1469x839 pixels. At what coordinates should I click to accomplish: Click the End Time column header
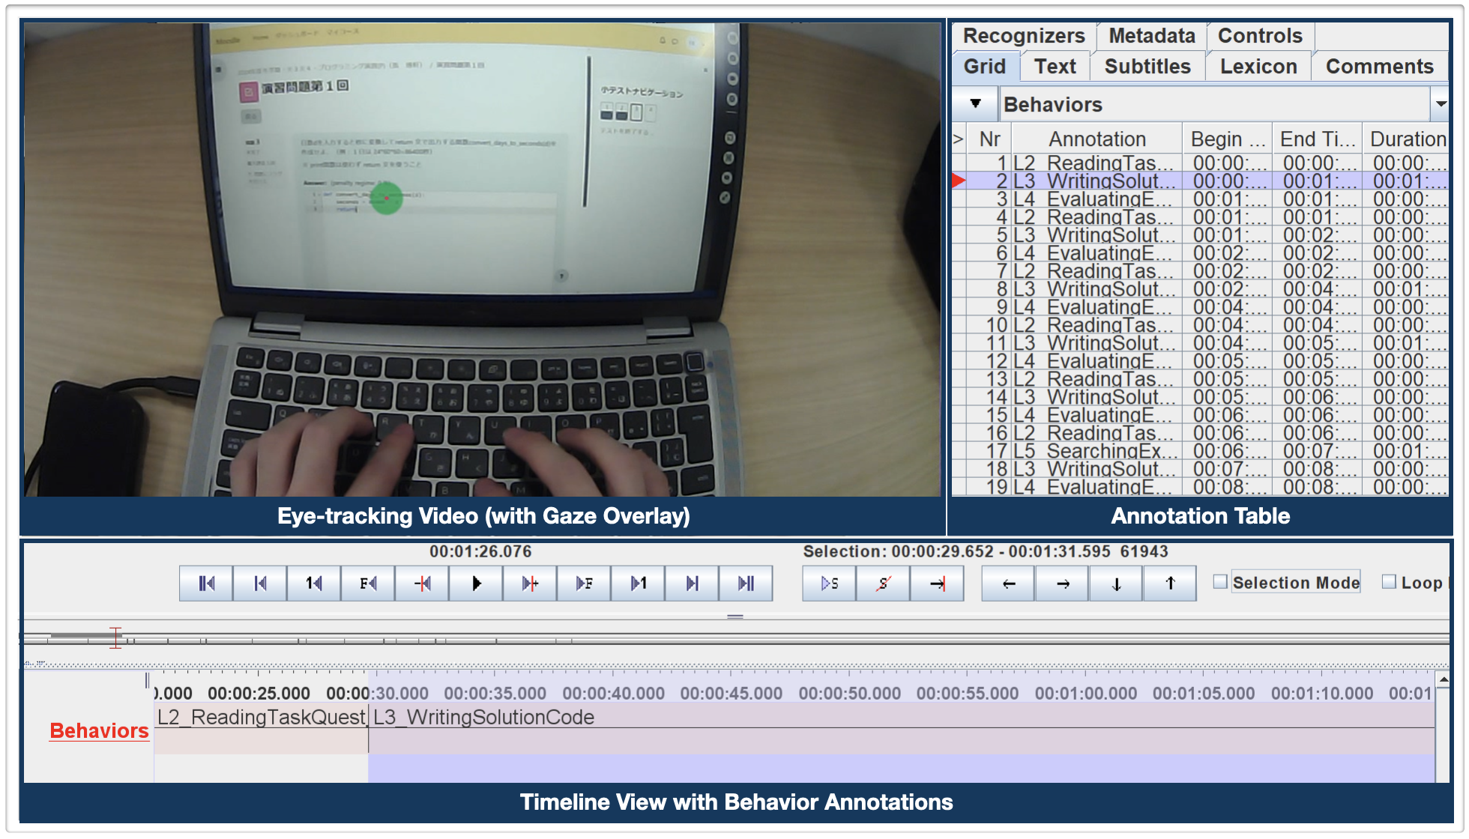click(1318, 139)
